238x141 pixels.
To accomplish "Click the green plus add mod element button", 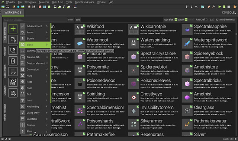I will tap(13, 29).
